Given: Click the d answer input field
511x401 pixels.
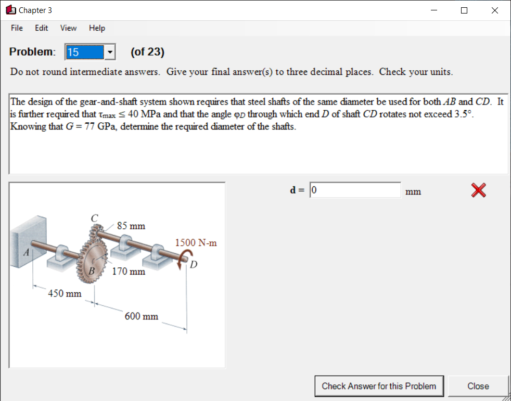Looking at the screenshot, I should [x=355, y=190].
